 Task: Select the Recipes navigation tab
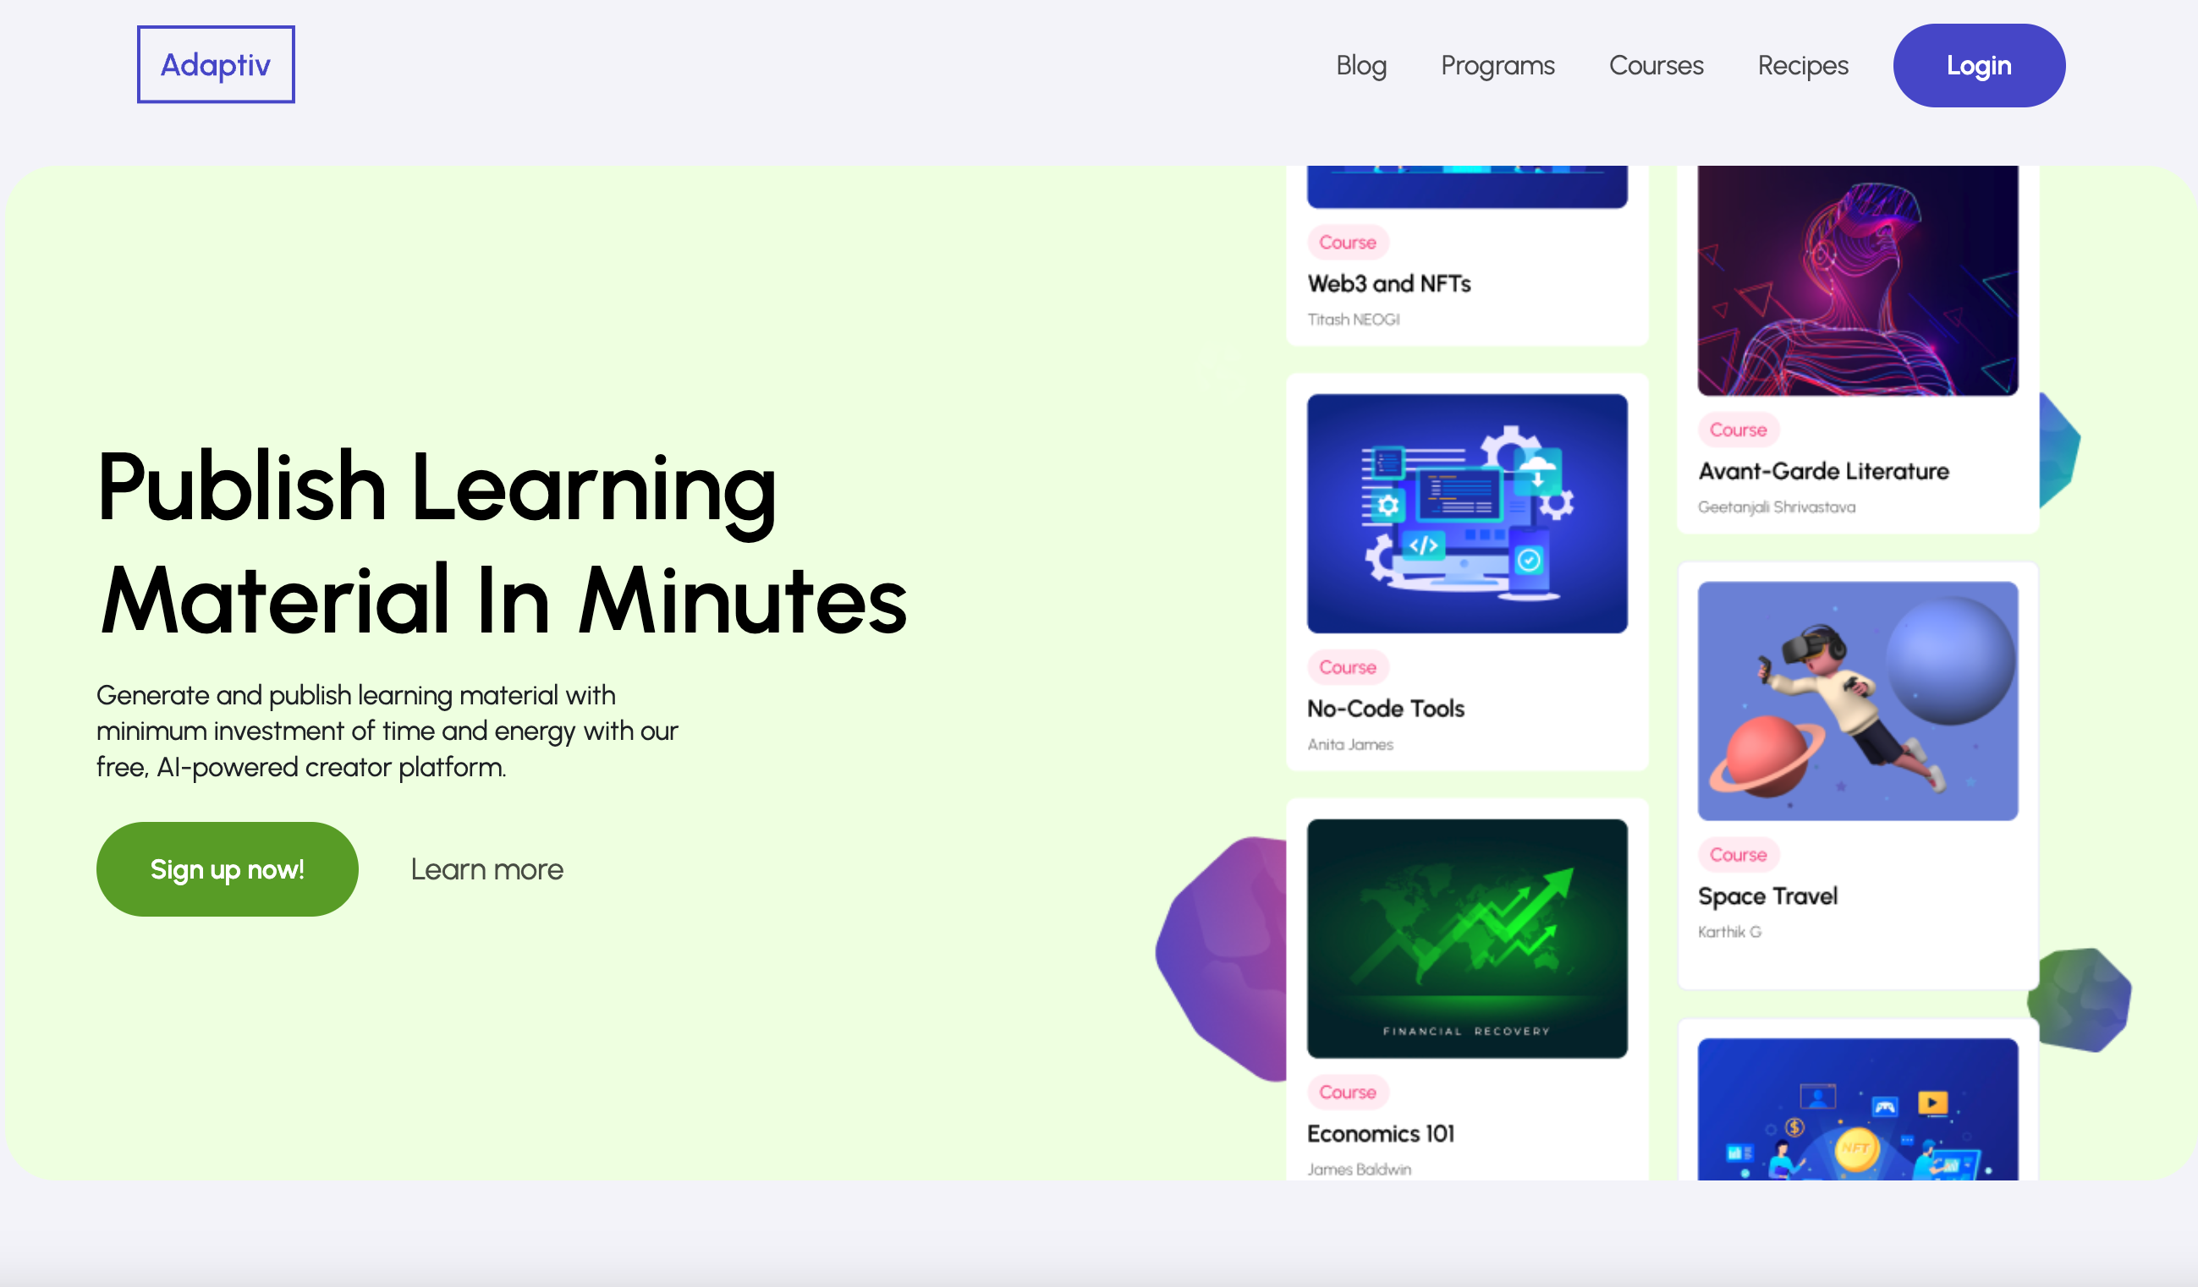pos(1803,64)
